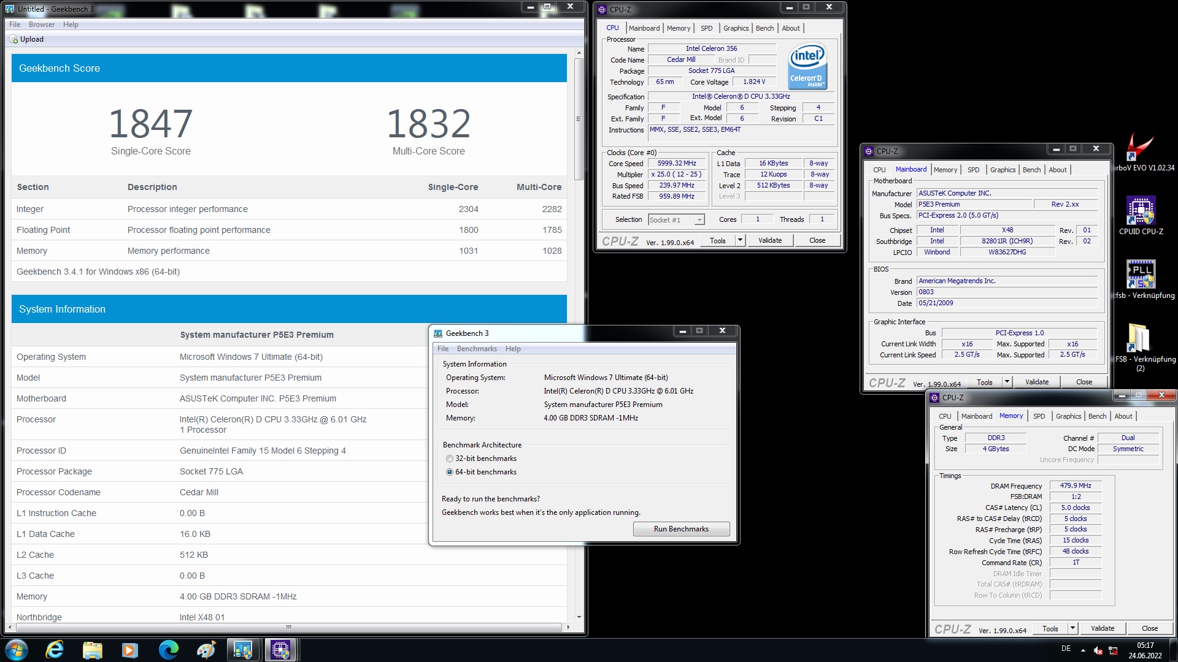Open Benchmarks menu in Geekbench 3 dialog

(477, 349)
